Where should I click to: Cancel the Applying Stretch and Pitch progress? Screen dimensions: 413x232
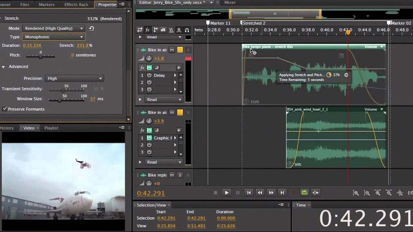346,75
